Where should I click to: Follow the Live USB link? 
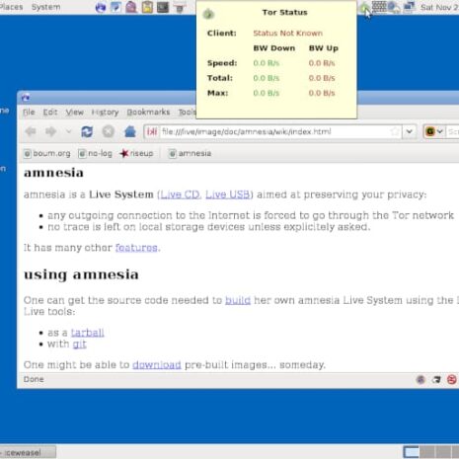[x=228, y=194]
